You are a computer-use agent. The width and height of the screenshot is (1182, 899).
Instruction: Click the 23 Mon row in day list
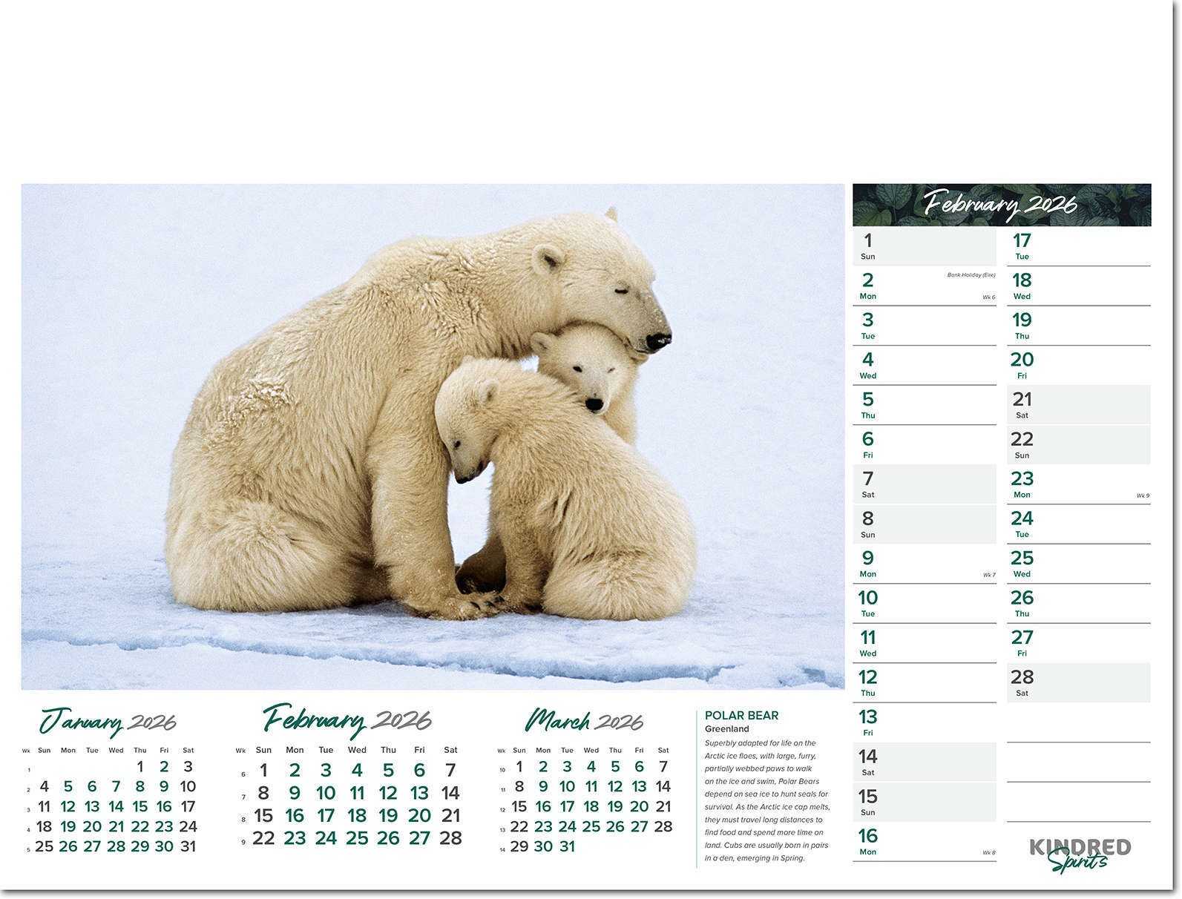click(x=1077, y=485)
